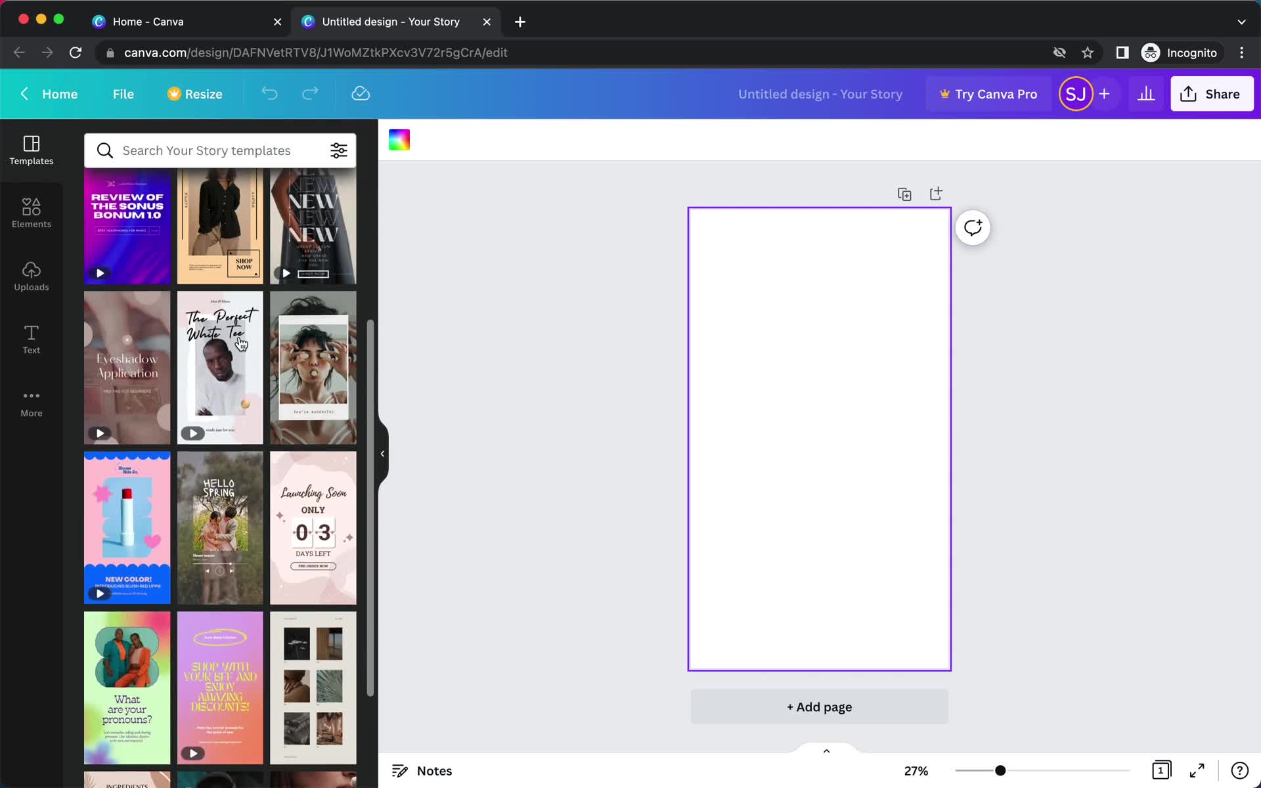This screenshot has height=788, width=1261.
Task: Select the New Color lipstick template
Action: coord(127,528)
